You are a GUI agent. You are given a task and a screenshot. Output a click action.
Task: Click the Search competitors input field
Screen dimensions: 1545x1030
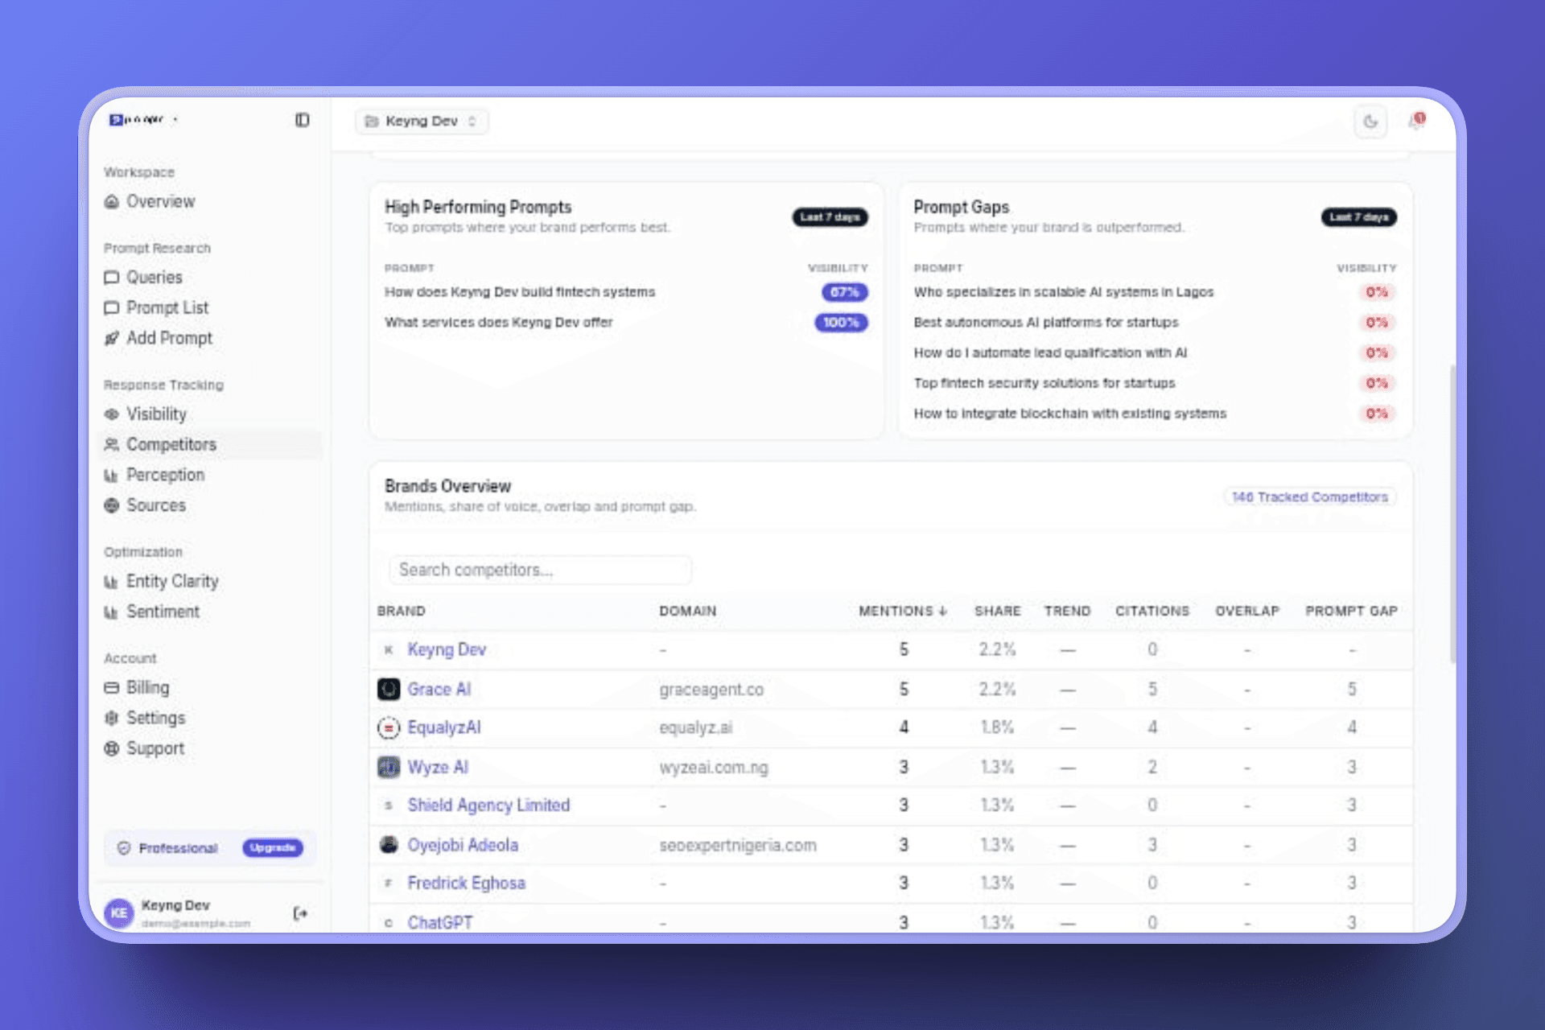[x=540, y=571]
